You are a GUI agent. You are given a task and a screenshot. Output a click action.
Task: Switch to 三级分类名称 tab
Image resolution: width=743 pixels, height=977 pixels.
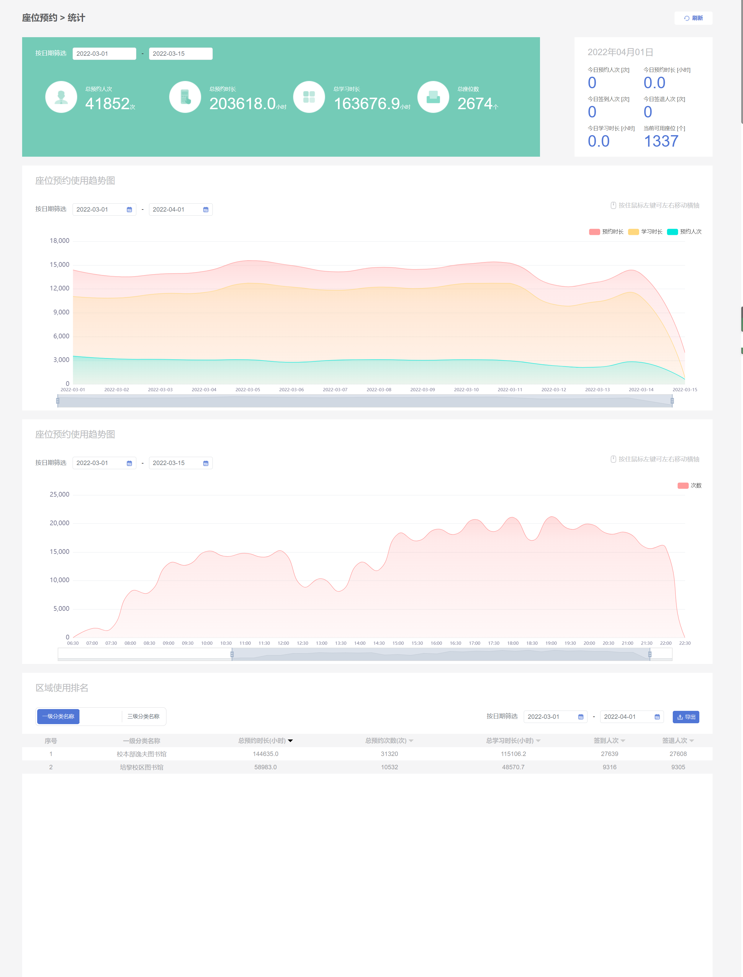(143, 716)
